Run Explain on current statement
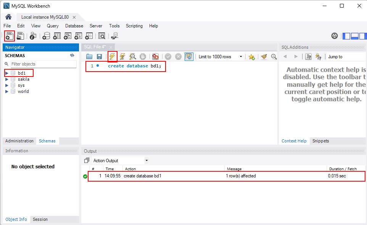This screenshot has width=367, height=225. tap(132, 57)
